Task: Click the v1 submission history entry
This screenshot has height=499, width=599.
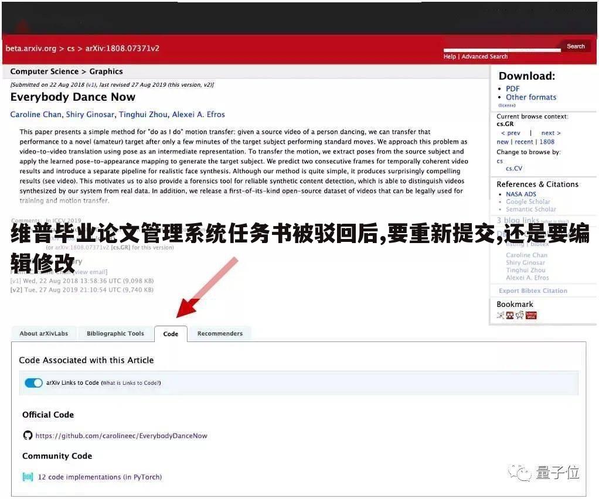Action: 81,281
